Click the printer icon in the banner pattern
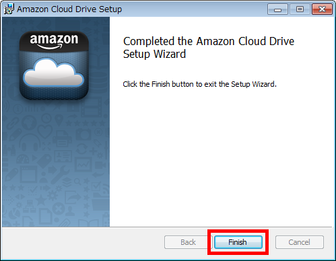The width and height of the screenshot is (336, 261). coord(62,139)
